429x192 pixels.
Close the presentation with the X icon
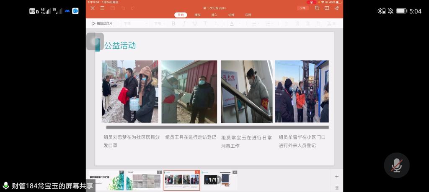pyautogui.click(x=93, y=8)
